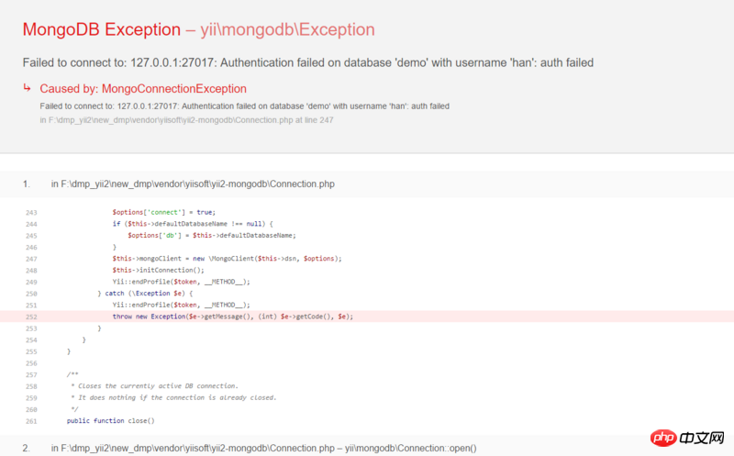The width and height of the screenshot is (734, 456).
Task: Click the line number 243 in the gutter
Action: tap(31, 213)
